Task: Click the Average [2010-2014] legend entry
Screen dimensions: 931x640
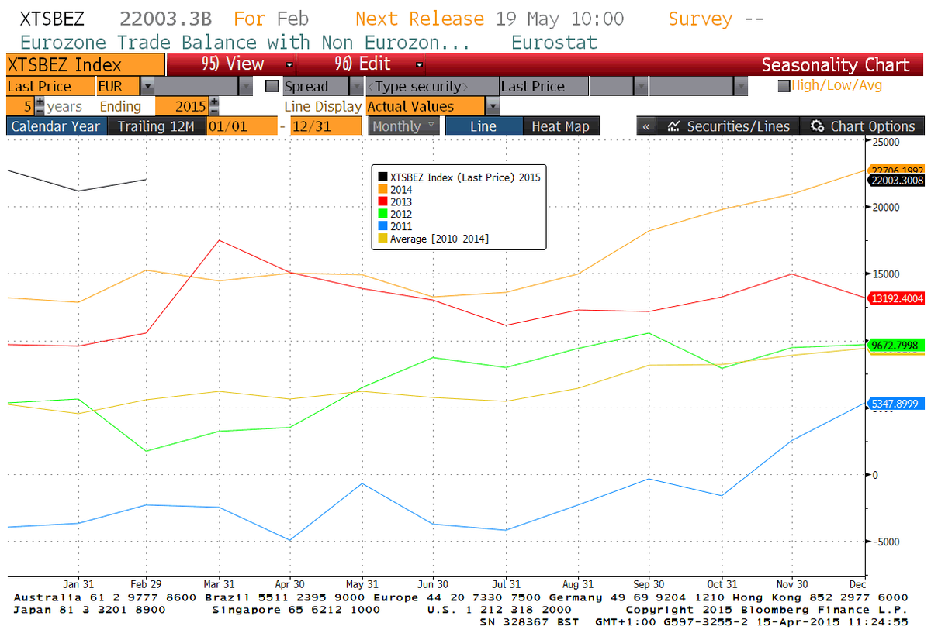Action: click(x=439, y=239)
